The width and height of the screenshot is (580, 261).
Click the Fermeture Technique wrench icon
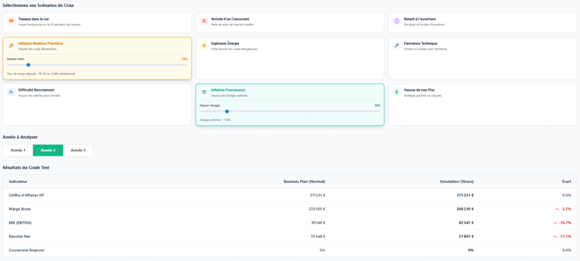click(x=396, y=46)
